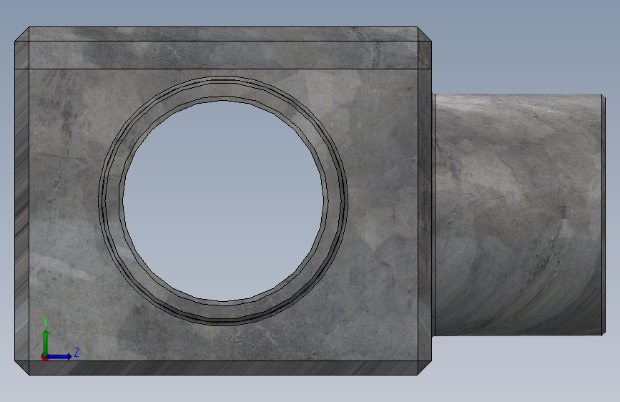Select the left side chamfer face of the block

(21, 201)
